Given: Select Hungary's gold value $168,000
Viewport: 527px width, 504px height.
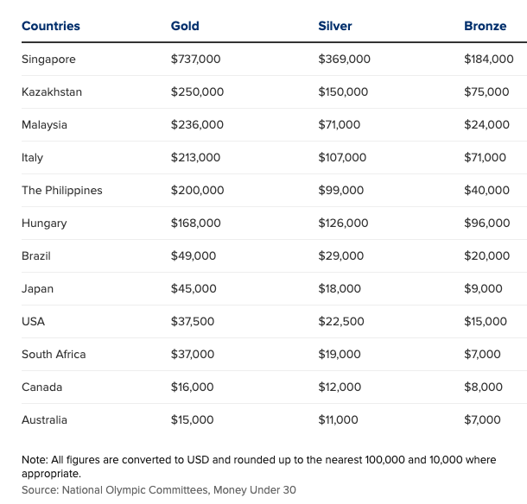Looking at the screenshot, I should (x=195, y=223).
